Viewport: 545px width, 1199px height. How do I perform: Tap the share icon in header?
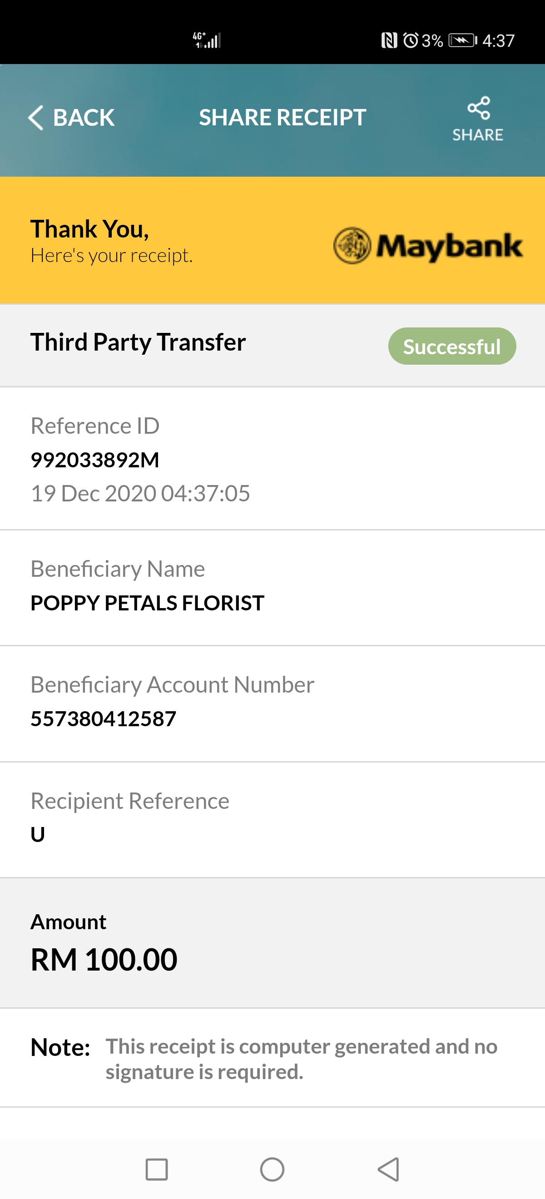tap(478, 108)
